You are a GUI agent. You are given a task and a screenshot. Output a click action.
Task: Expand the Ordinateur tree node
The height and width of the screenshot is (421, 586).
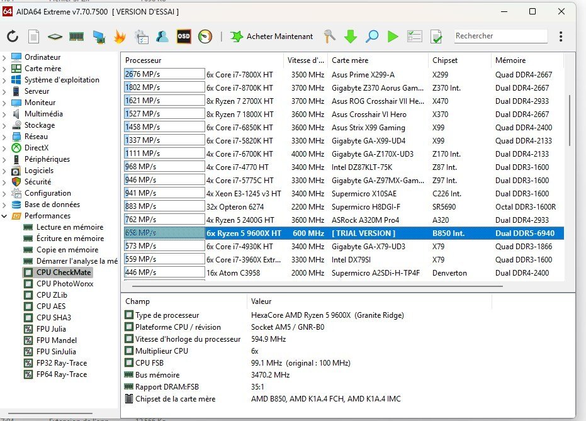pos(5,57)
